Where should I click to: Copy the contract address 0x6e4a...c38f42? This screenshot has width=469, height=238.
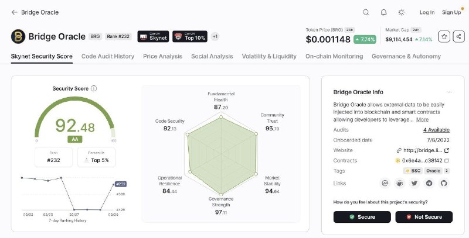click(447, 160)
